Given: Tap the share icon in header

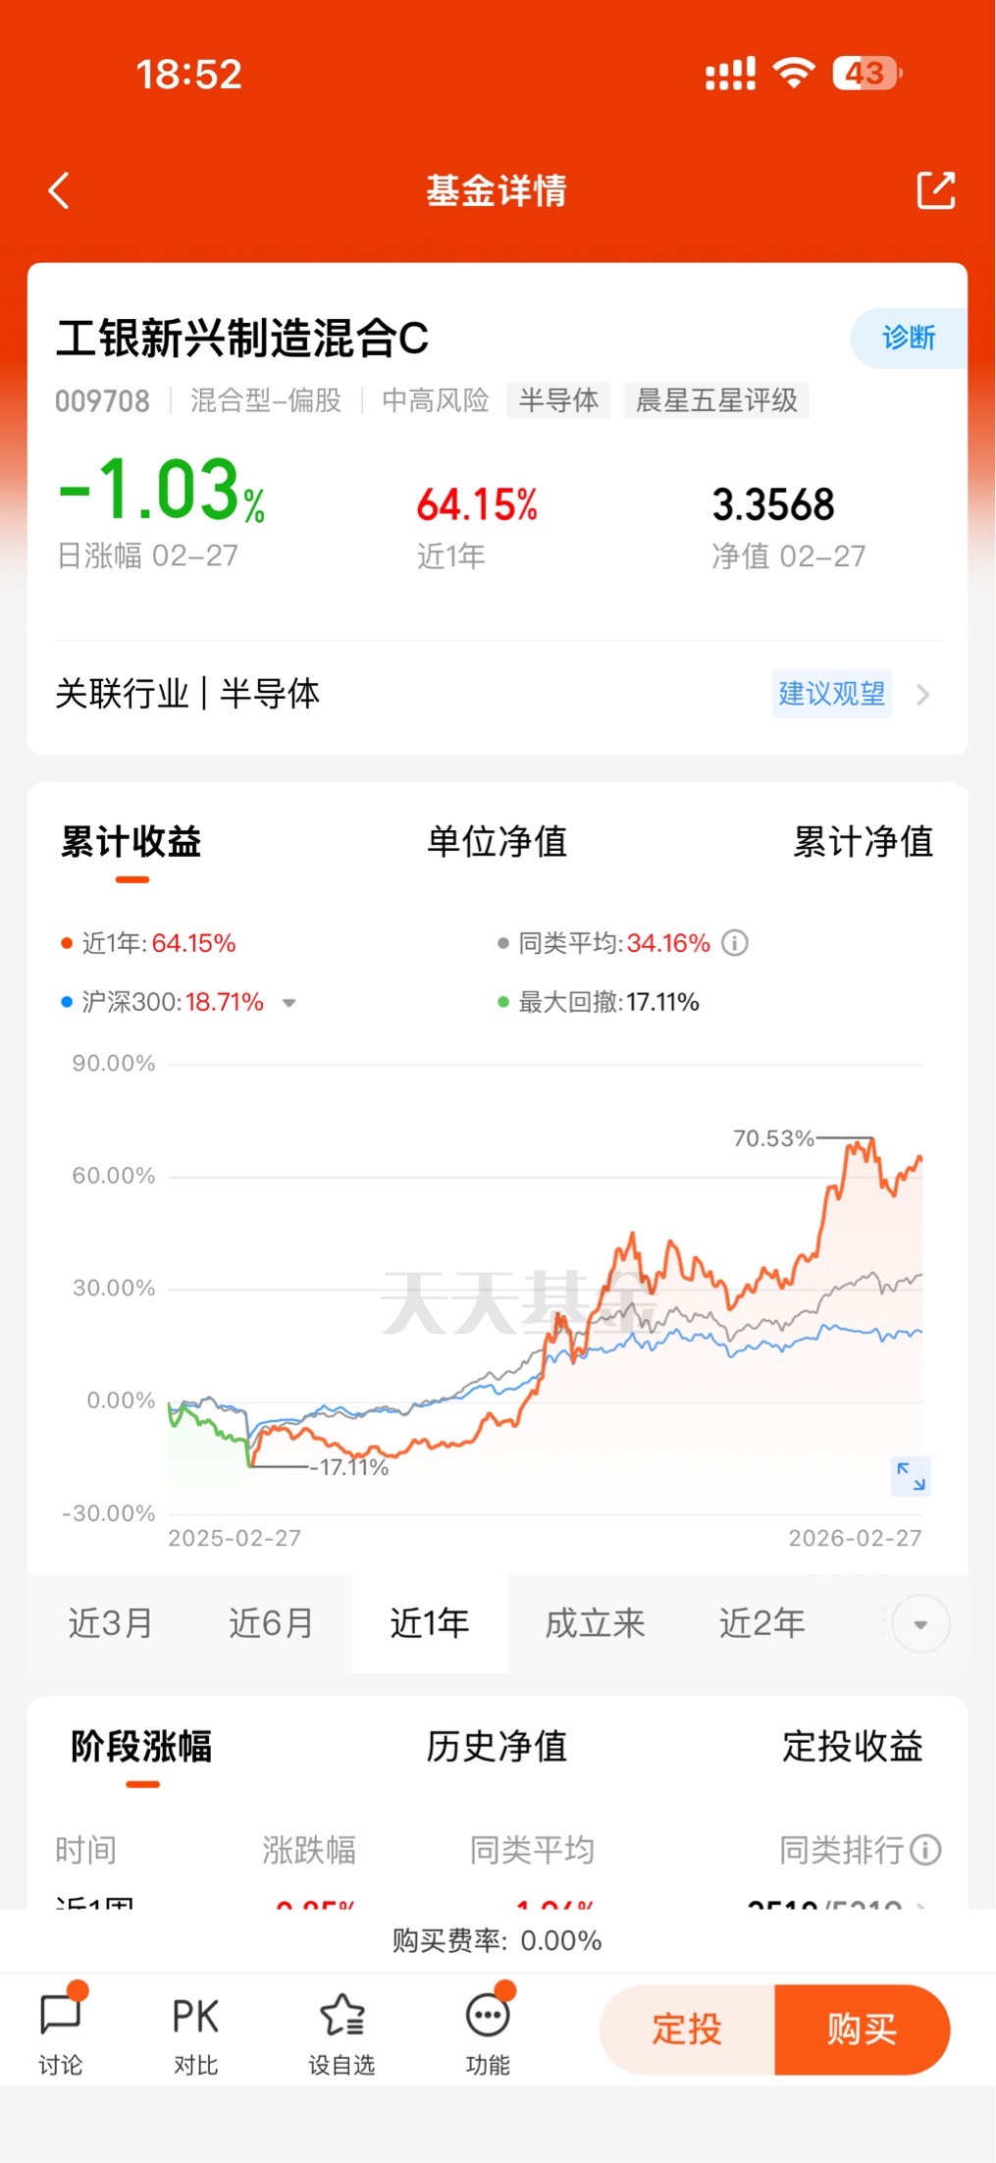Looking at the screenshot, I should [935, 190].
